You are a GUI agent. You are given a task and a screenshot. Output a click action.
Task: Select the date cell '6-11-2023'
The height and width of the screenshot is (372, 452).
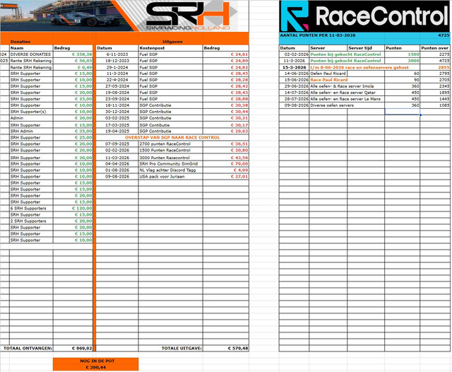pyautogui.click(x=117, y=54)
